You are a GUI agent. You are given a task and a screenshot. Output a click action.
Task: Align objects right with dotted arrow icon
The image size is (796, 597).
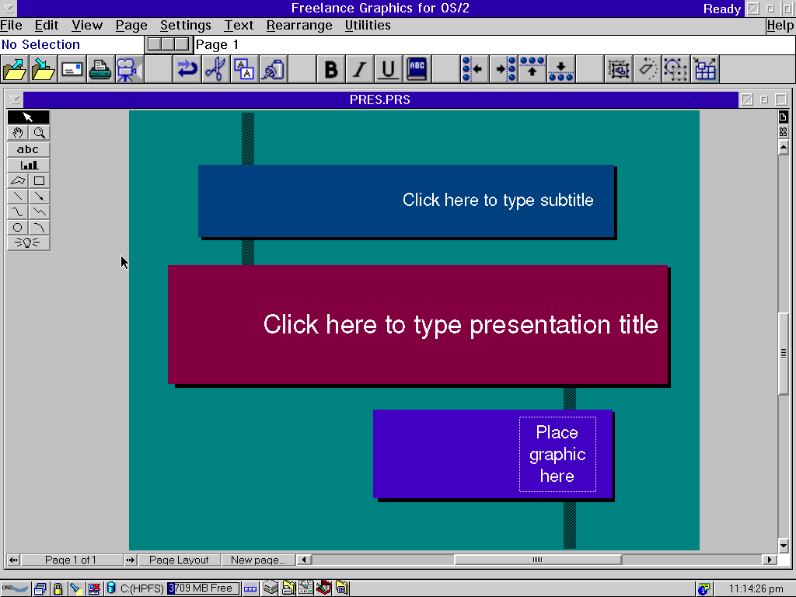[503, 69]
